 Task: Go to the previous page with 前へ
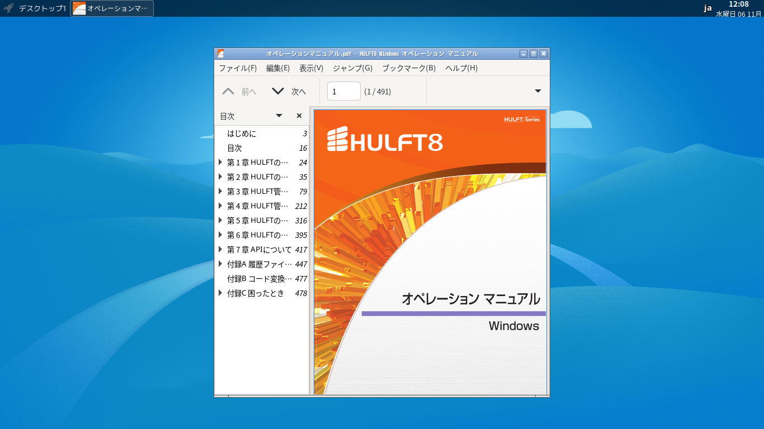point(239,92)
